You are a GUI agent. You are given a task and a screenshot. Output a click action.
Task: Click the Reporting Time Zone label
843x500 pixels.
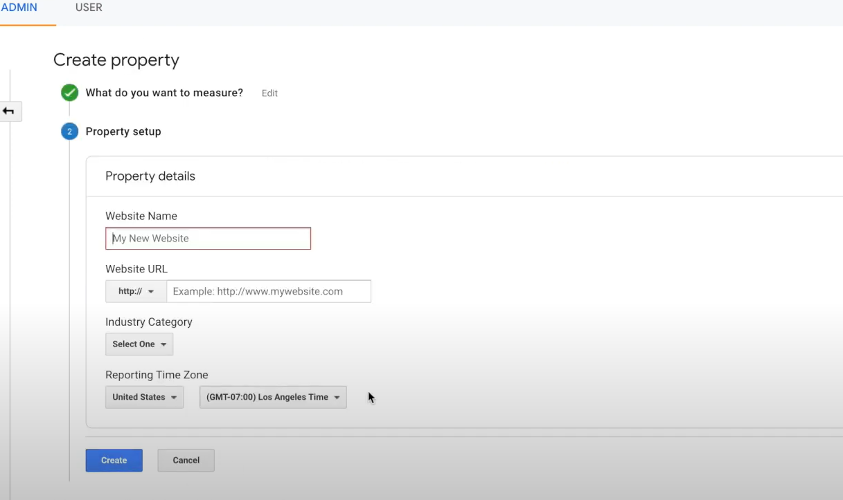157,375
